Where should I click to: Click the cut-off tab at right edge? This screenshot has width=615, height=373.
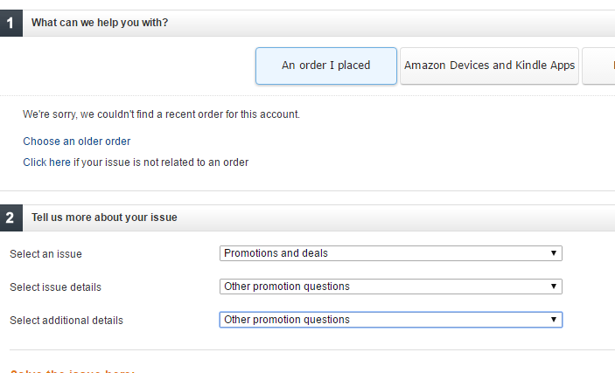pyautogui.click(x=599, y=66)
